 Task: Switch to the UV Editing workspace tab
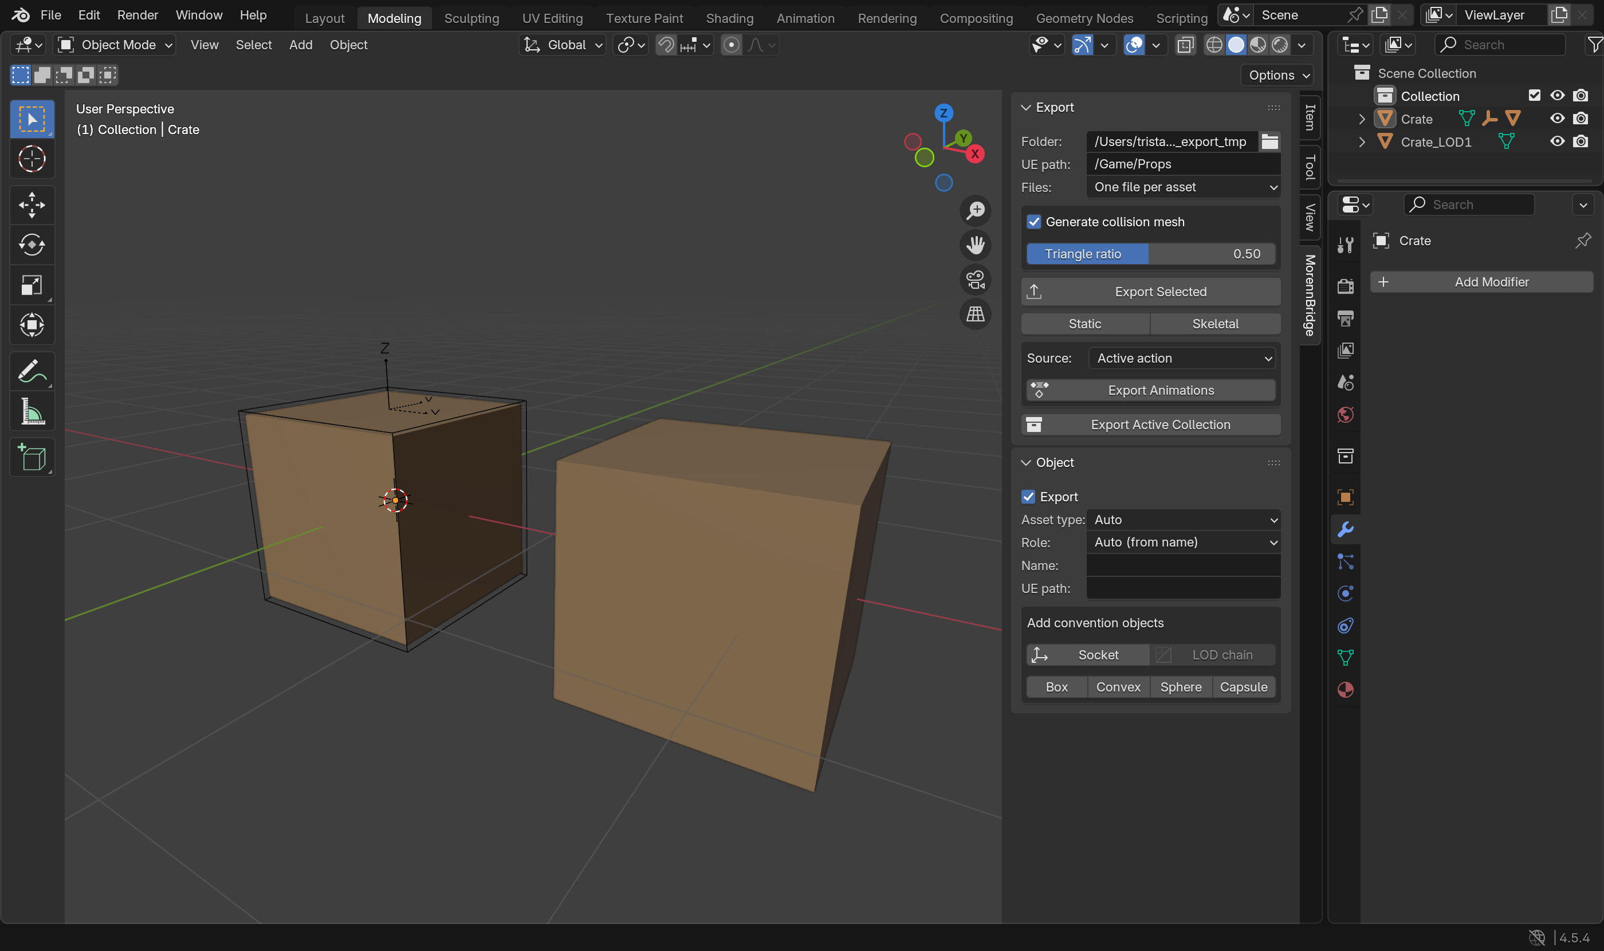(x=552, y=18)
